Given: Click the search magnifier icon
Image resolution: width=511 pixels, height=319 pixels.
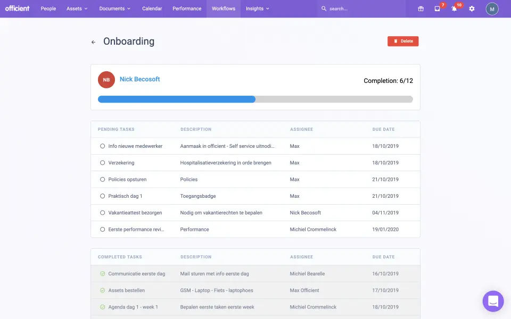Looking at the screenshot, I should point(324,9).
